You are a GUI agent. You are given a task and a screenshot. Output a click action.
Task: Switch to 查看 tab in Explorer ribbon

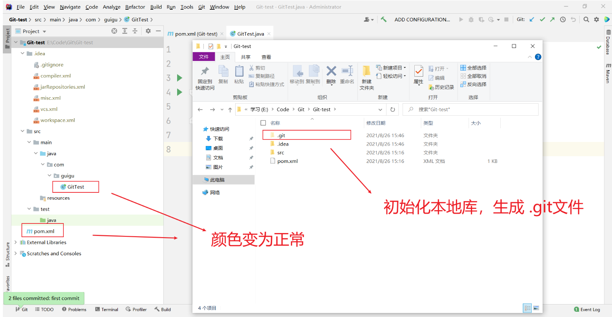coord(266,57)
